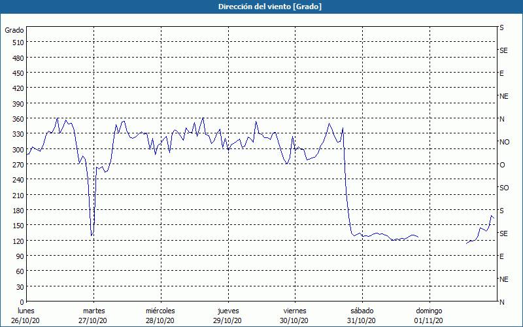Select the 360 degree axis value
The width and height of the screenshot is (523, 327).
(19, 119)
